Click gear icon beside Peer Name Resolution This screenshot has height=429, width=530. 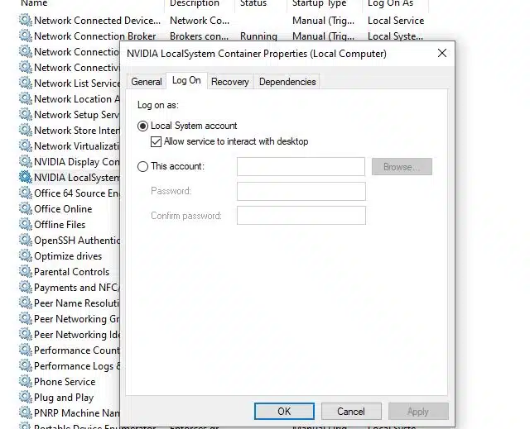[x=26, y=303]
